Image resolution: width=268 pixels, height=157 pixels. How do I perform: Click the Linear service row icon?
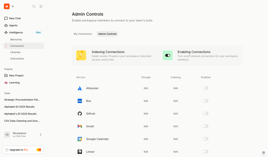pos(80,152)
